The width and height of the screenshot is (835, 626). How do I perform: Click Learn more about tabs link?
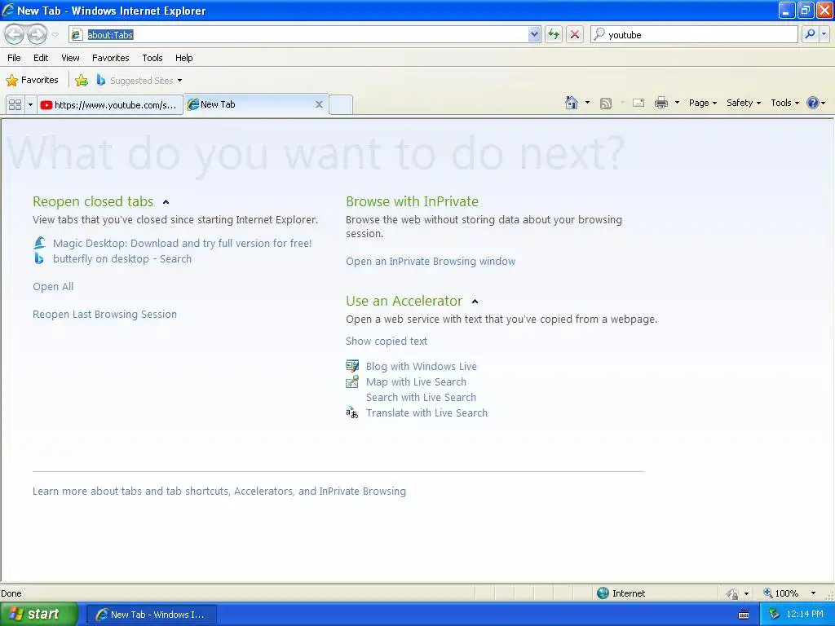point(219,491)
